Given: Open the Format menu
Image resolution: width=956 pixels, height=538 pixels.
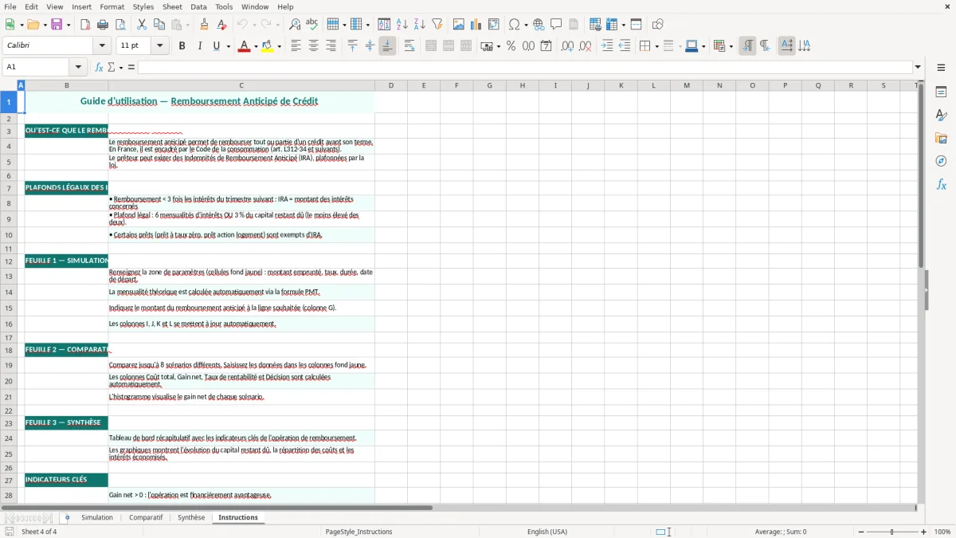Looking at the screenshot, I should 112,6.
